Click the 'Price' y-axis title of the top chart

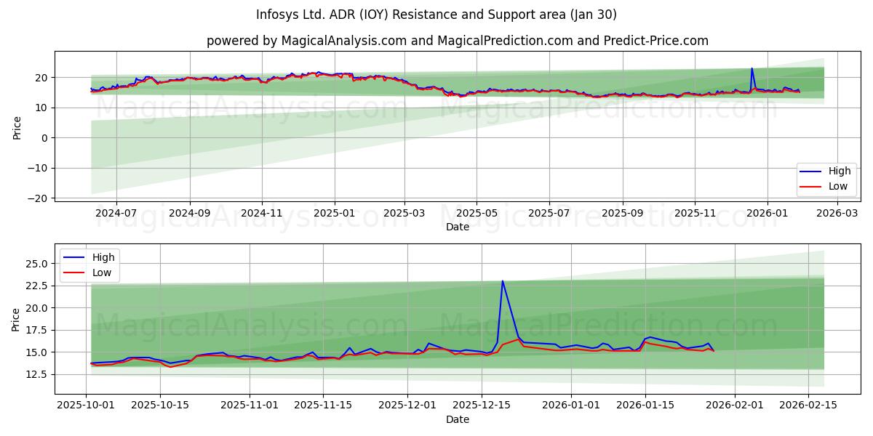tap(17, 128)
